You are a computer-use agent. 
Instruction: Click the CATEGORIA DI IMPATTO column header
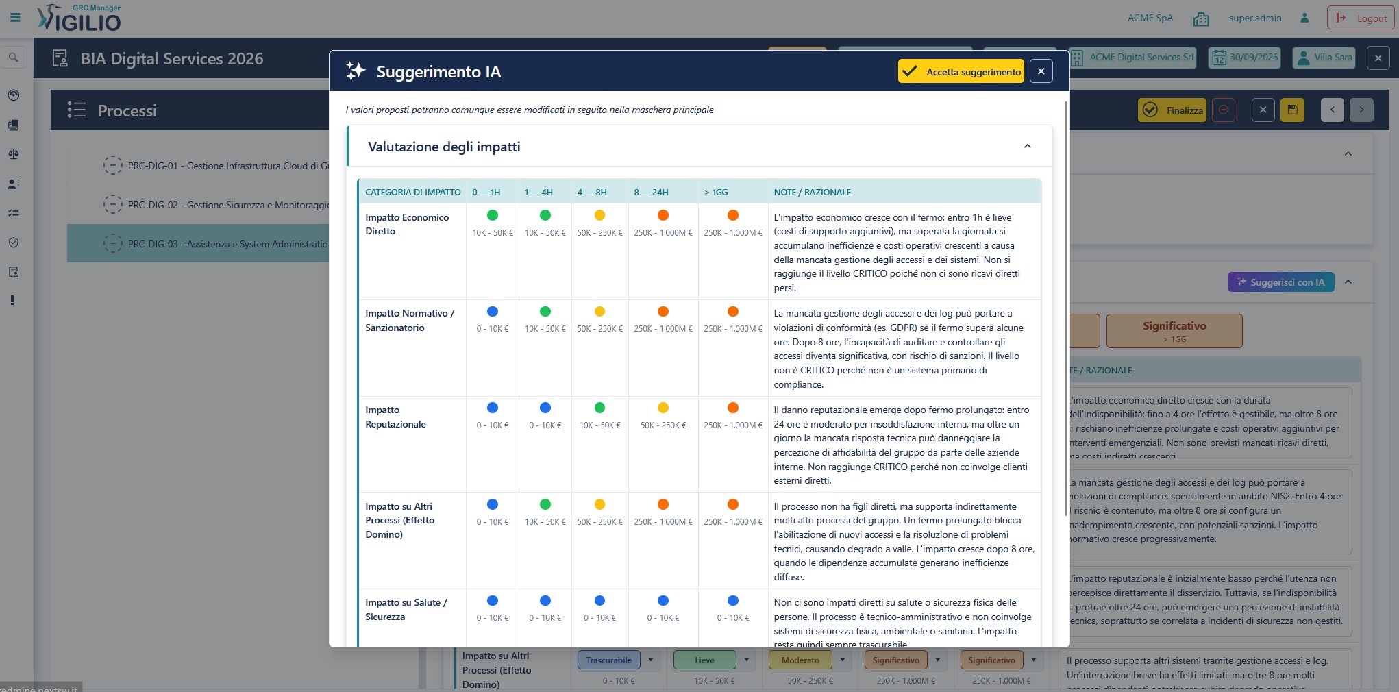click(x=412, y=192)
